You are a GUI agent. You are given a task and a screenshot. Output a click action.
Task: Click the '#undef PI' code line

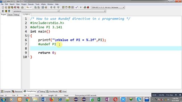(x=47, y=44)
